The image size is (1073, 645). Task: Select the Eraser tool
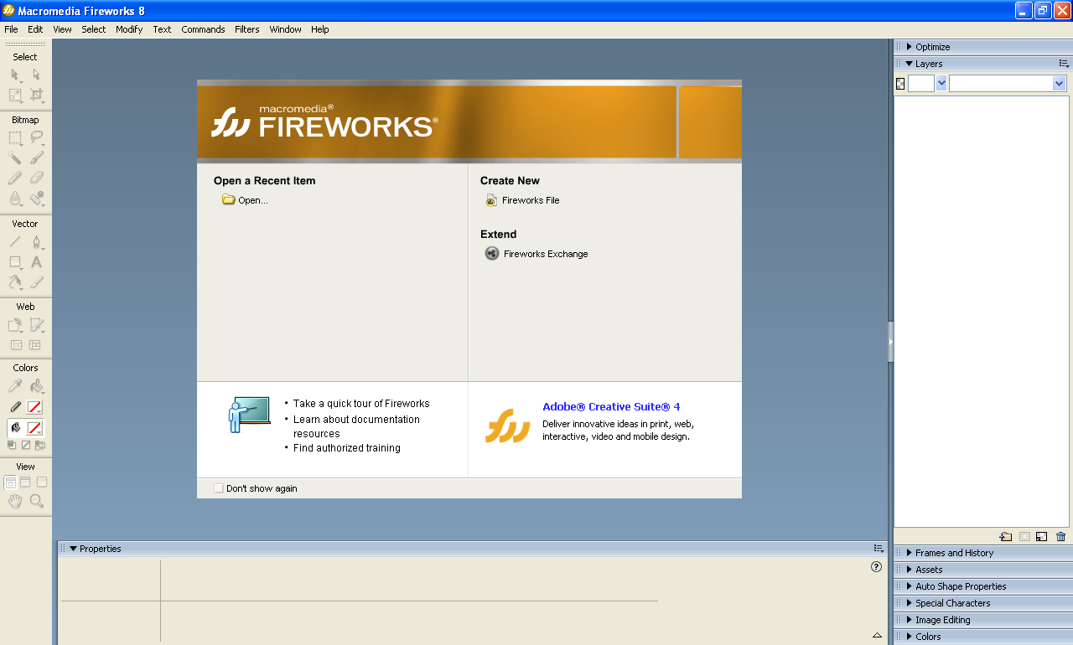point(36,178)
